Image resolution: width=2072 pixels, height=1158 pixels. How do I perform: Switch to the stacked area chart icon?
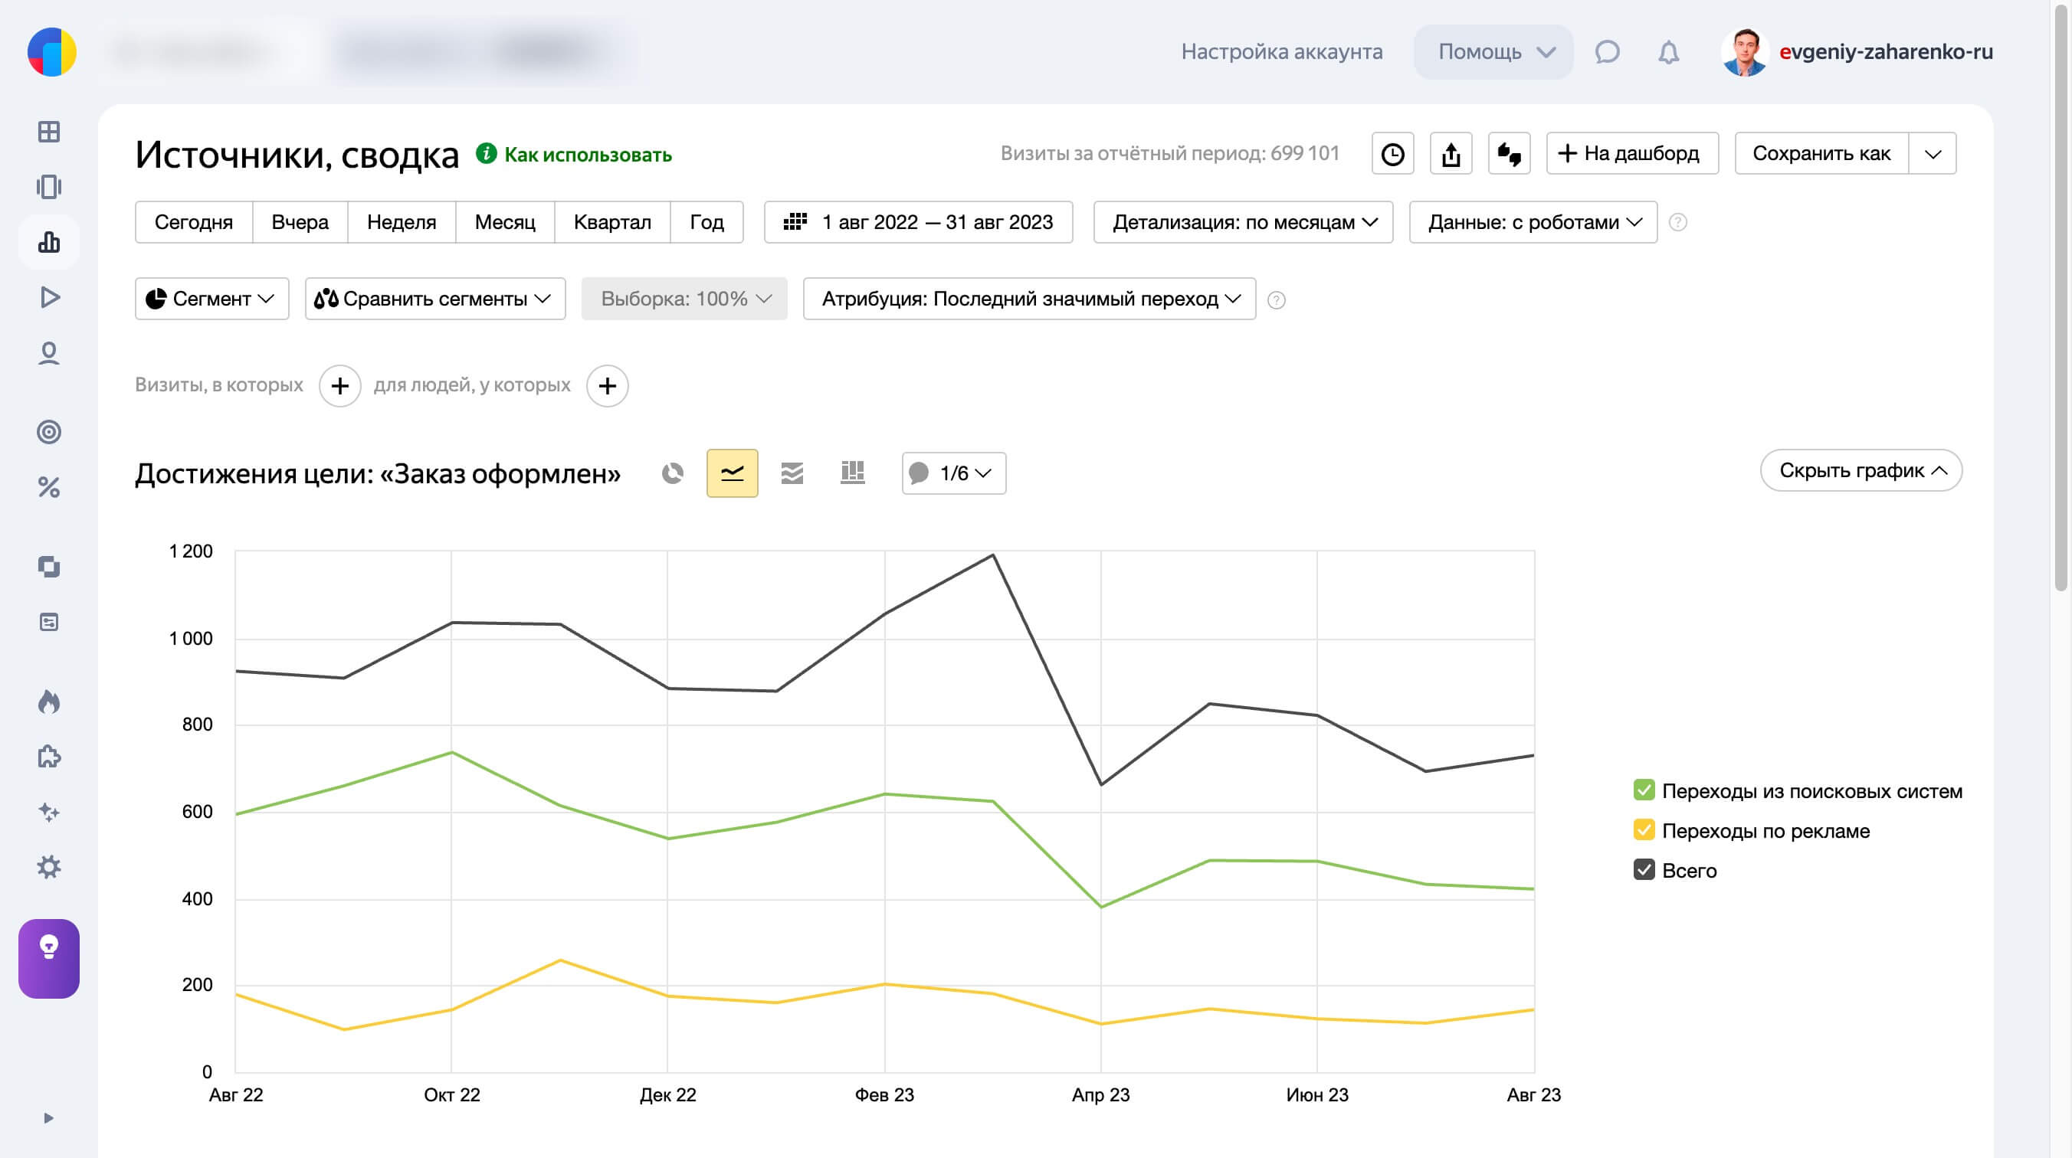(792, 473)
